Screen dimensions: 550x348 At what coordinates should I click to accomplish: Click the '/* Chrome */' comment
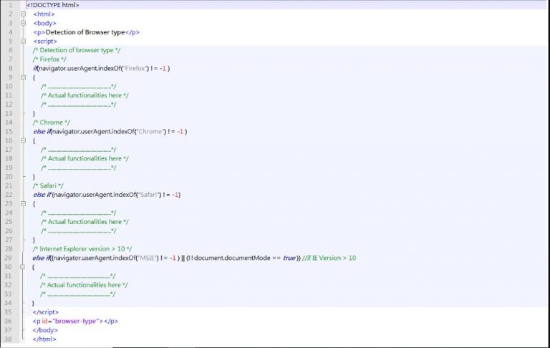click(52, 122)
